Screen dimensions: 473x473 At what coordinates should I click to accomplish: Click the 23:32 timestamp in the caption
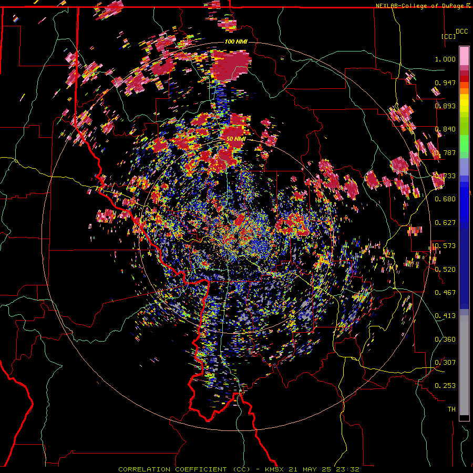[x=349, y=469]
